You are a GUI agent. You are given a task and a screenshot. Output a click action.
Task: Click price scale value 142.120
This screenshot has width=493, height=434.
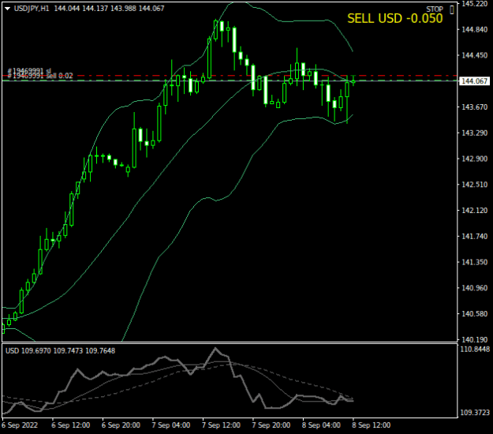point(474,211)
